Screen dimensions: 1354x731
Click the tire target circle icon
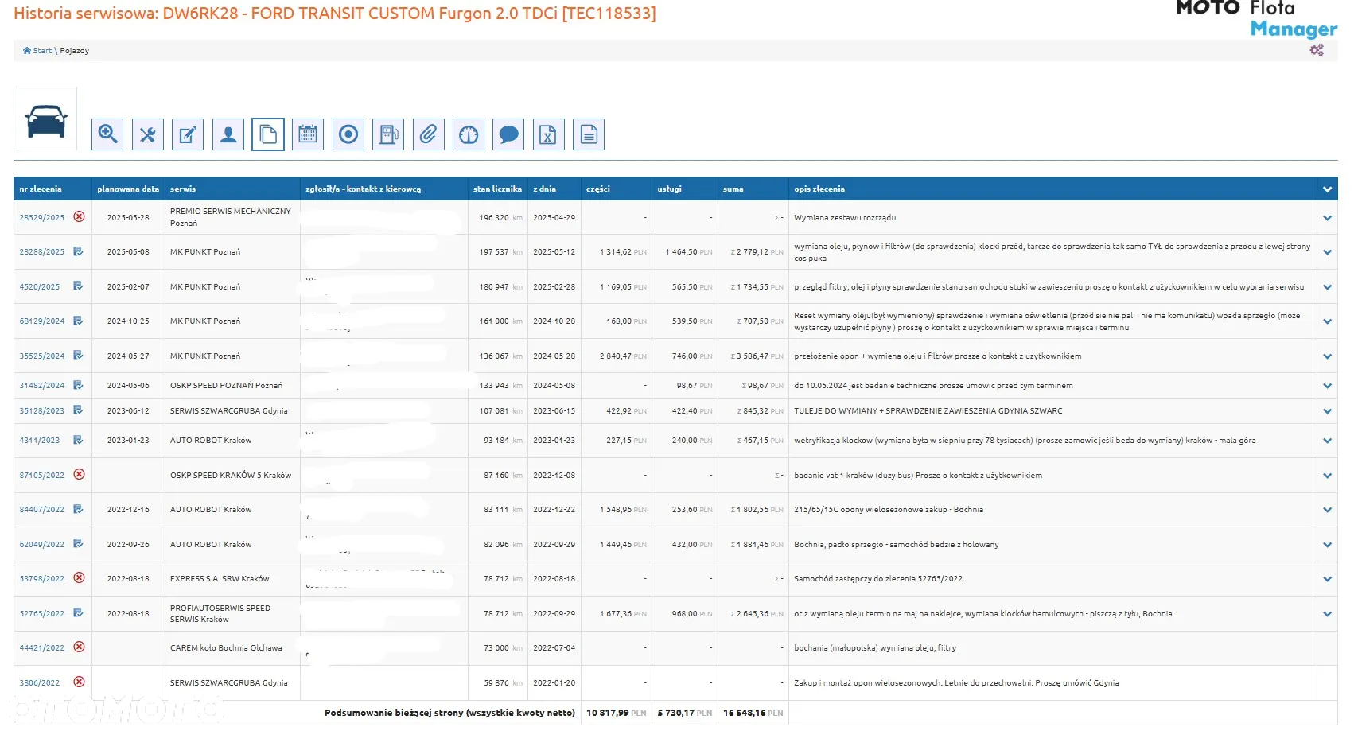(x=348, y=134)
